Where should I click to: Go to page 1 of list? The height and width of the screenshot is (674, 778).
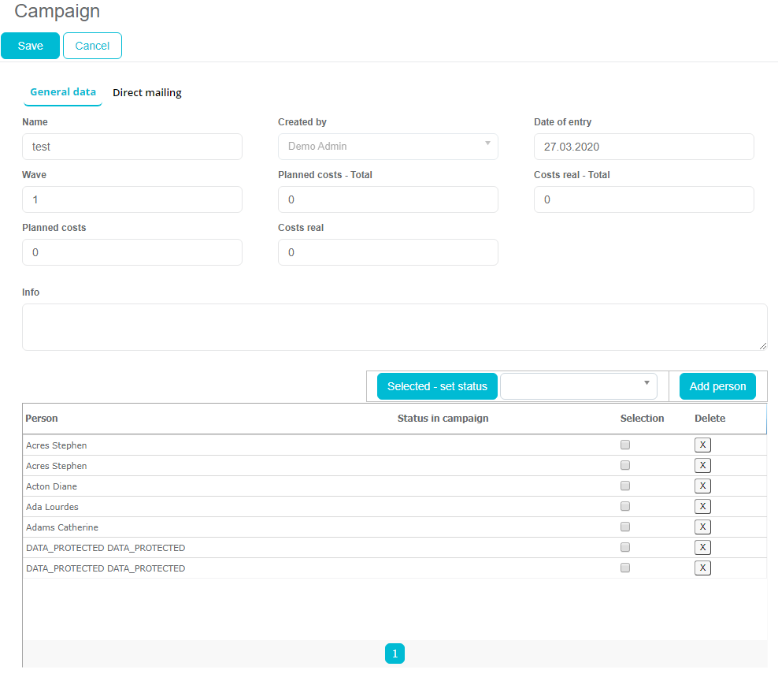pyautogui.click(x=395, y=654)
